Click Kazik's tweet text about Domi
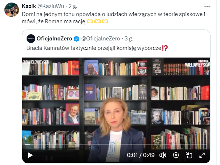 pyautogui.click(x=113, y=18)
